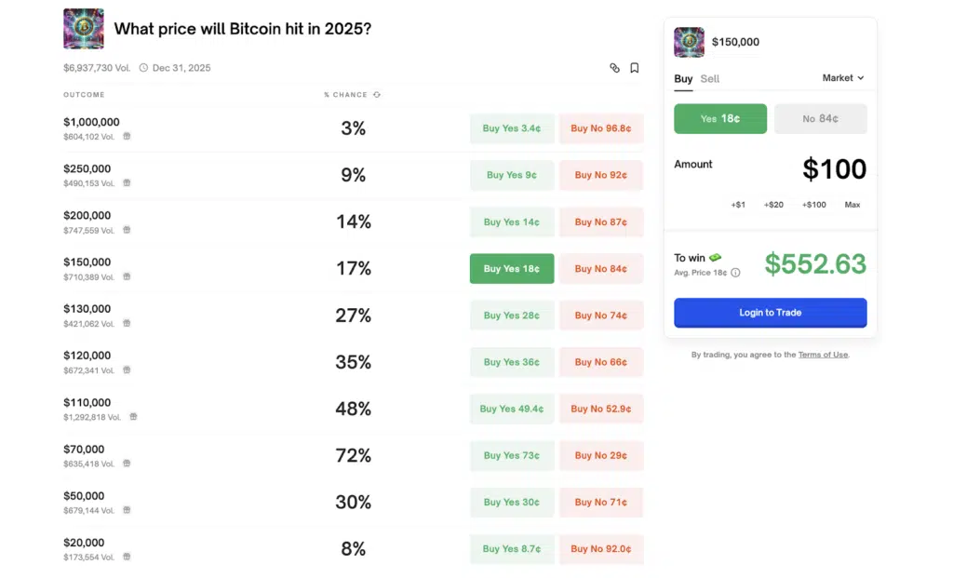Click Buy No 52.9¢ for $110,000

coord(600,409)
